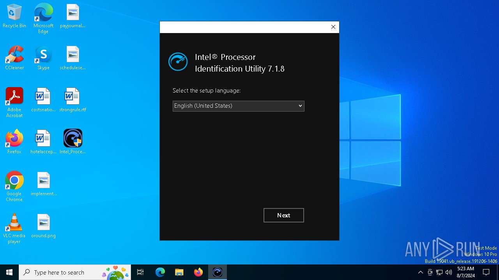499x280 pixels.
Task: Select costsnatio Word document on desktop
Action: 43,100
